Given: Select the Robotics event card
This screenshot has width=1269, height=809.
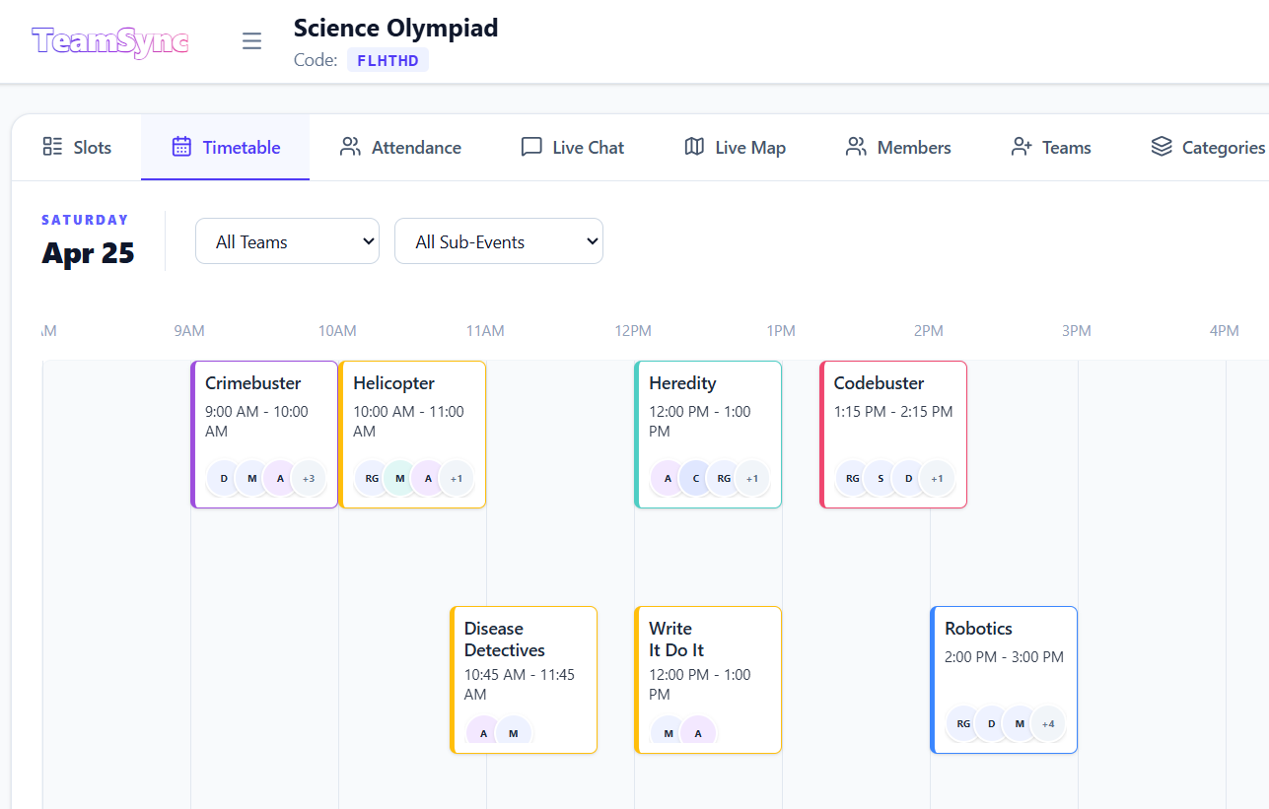Looking at the screenshot, I should (1004, 660).
